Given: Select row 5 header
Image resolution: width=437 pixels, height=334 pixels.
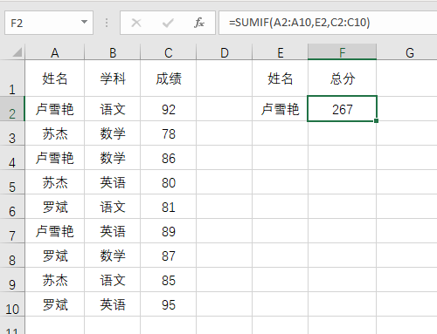Looking at the screenshot, I should pyautogui.click(x=12, y=182).
